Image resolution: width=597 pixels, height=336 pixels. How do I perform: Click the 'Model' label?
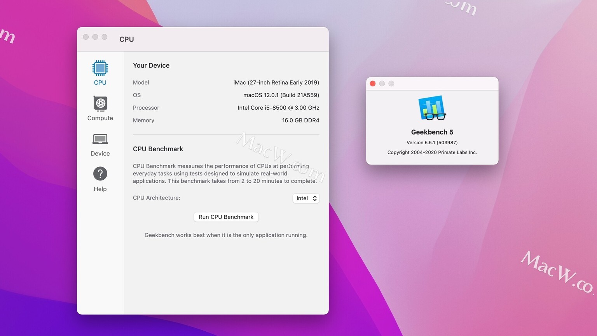coord(141,82)
